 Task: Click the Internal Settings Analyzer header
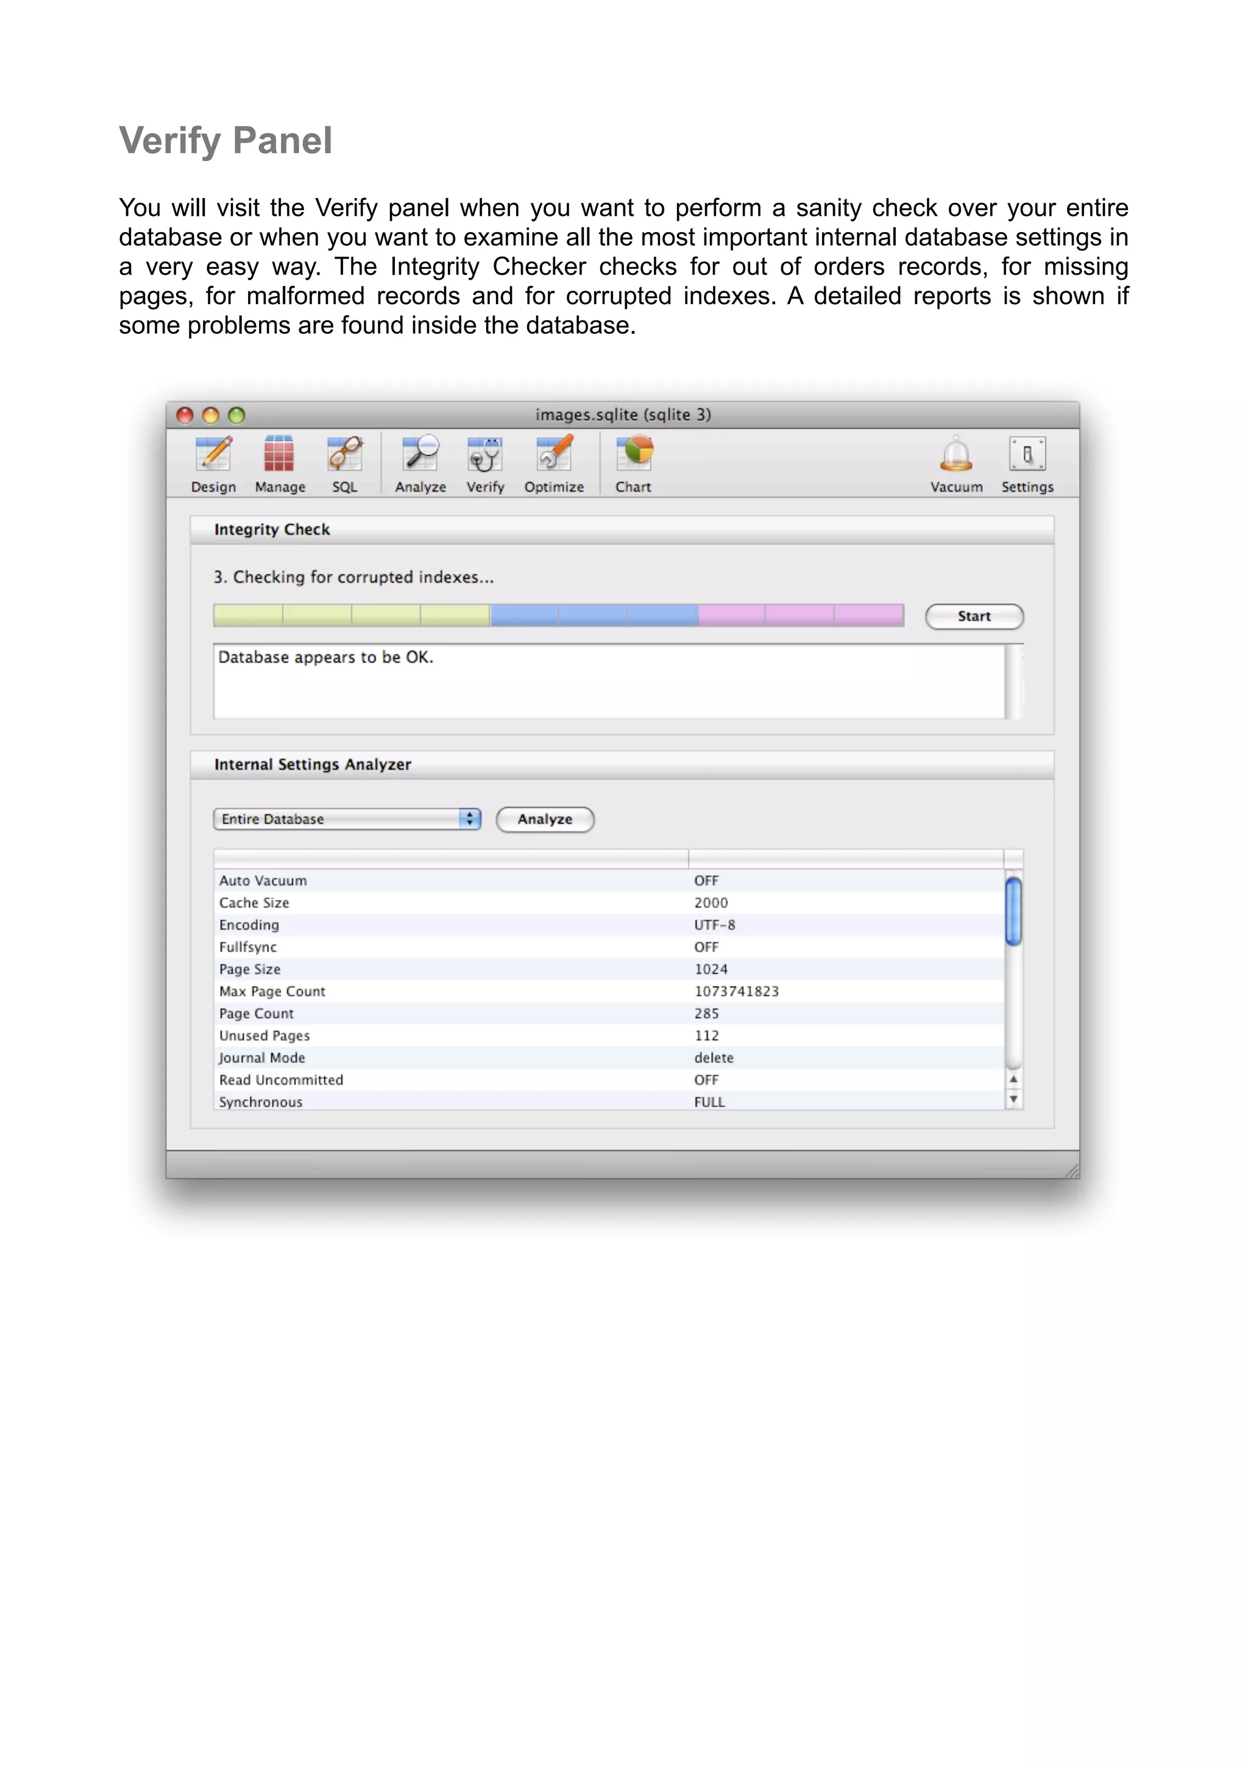point(622,765)
